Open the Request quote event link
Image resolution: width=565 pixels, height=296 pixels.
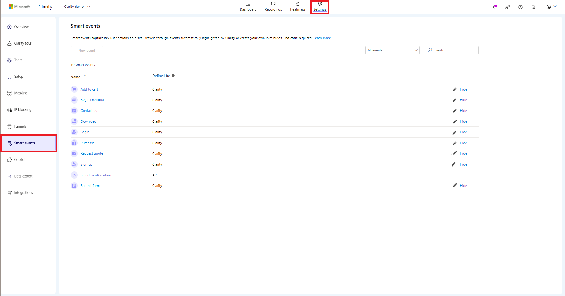pyautogui.click(x=92, y=153)
